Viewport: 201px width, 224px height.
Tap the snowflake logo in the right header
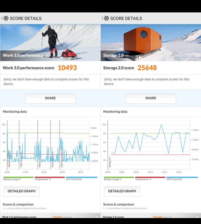[106, 18]
